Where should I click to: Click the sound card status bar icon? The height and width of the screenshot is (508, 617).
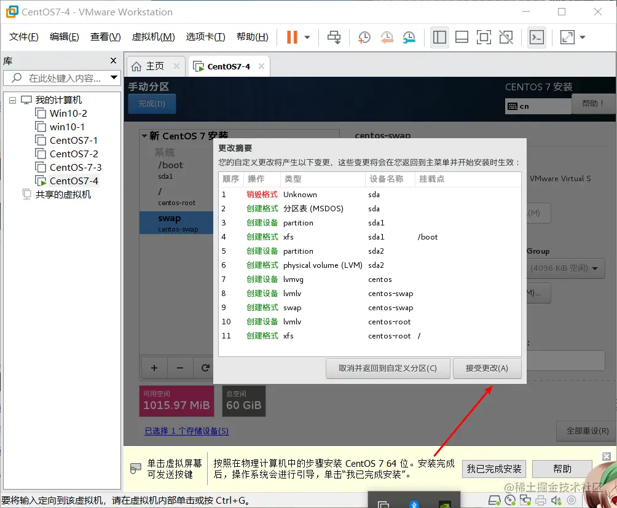coord(556,500)
